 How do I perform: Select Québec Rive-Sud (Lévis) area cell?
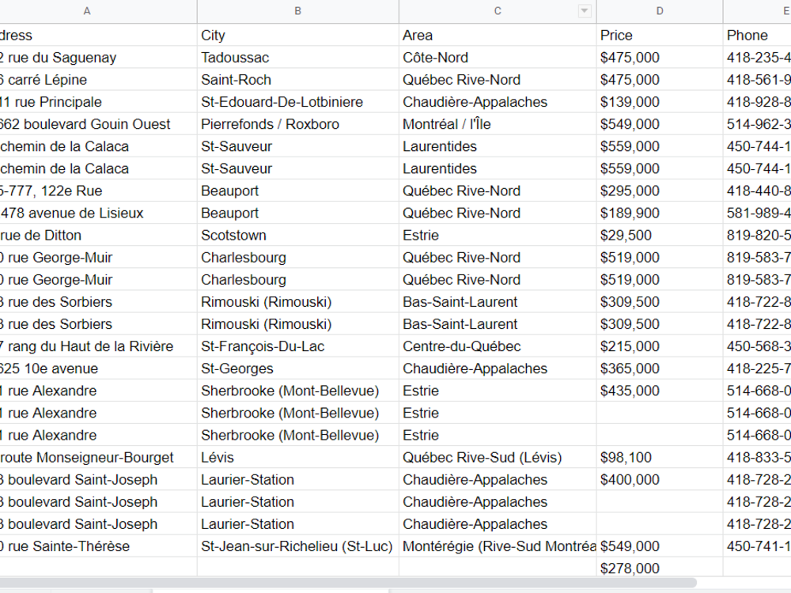pyautogui.click(x=498, y=457)
